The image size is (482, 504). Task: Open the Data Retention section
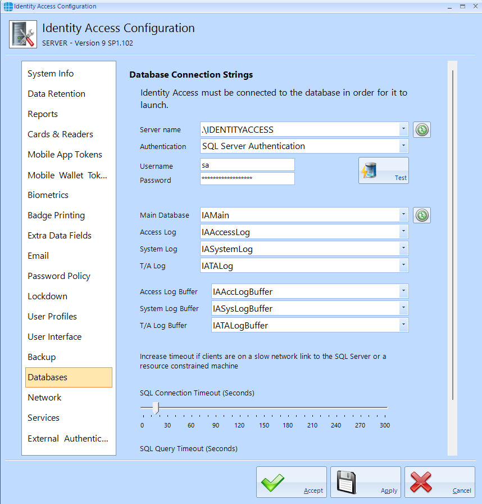69,94
